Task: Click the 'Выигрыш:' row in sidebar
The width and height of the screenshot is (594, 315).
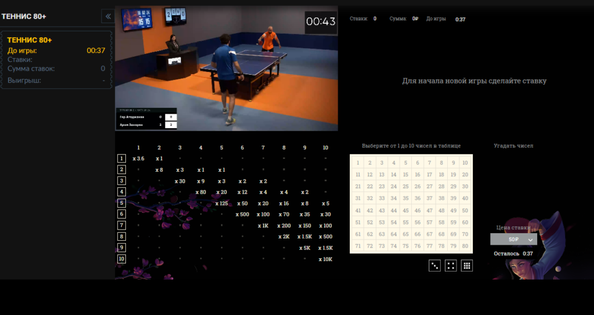Action: [x=56, y=81]
